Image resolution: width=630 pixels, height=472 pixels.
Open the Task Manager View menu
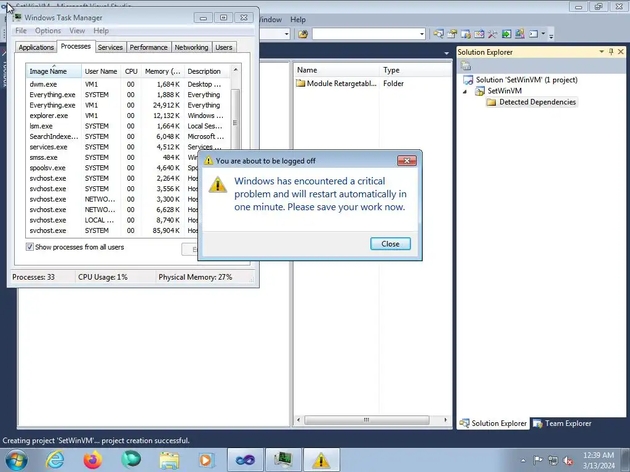point(77,31)
